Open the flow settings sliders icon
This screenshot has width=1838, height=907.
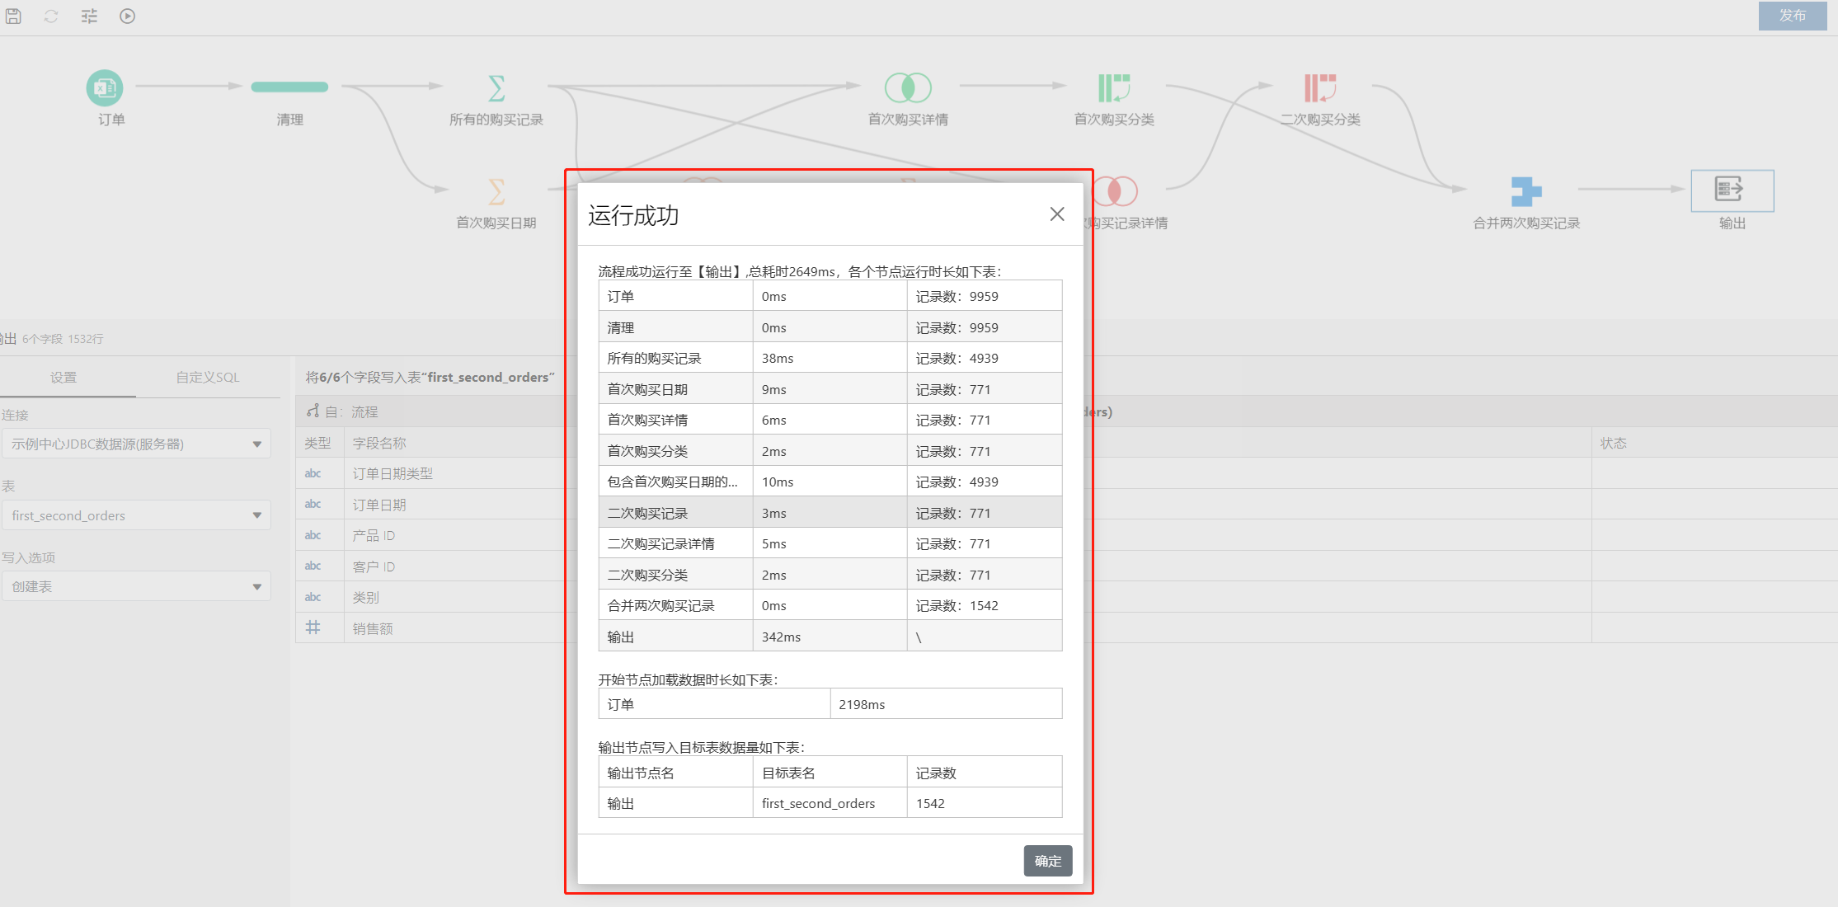click(x=89, y=16)
